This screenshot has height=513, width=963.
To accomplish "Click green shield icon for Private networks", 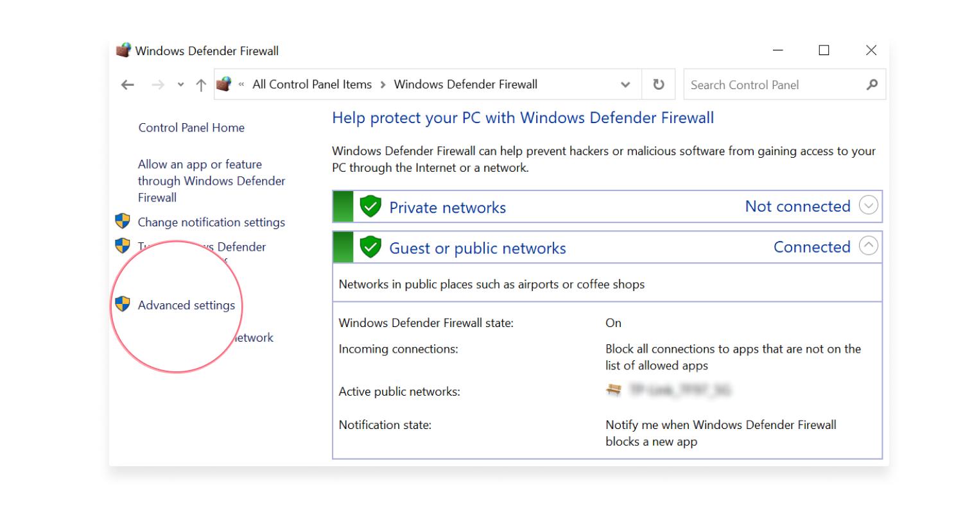I will [370, 206].
